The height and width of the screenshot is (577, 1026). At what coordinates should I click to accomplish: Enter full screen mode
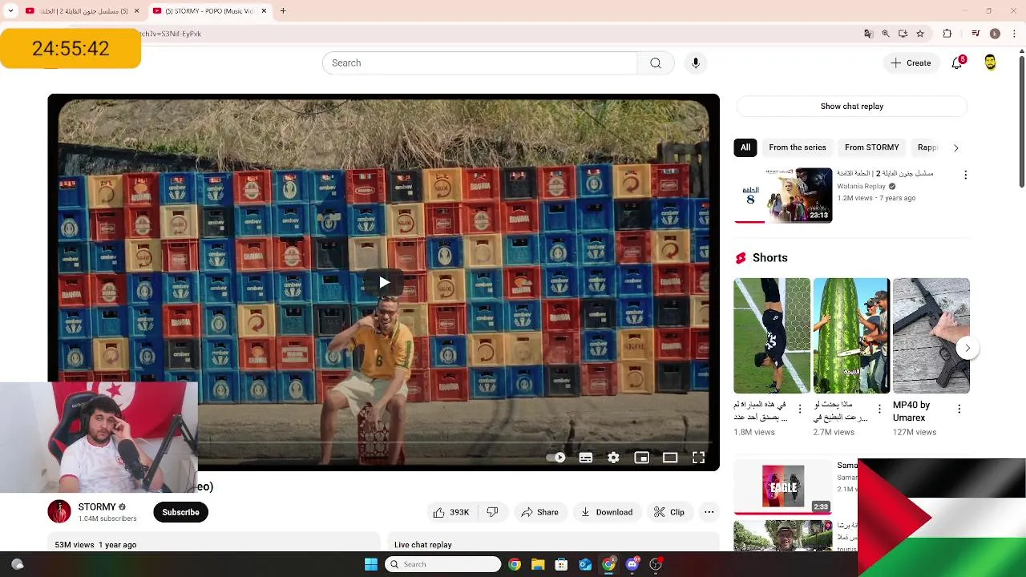[698, 458]
